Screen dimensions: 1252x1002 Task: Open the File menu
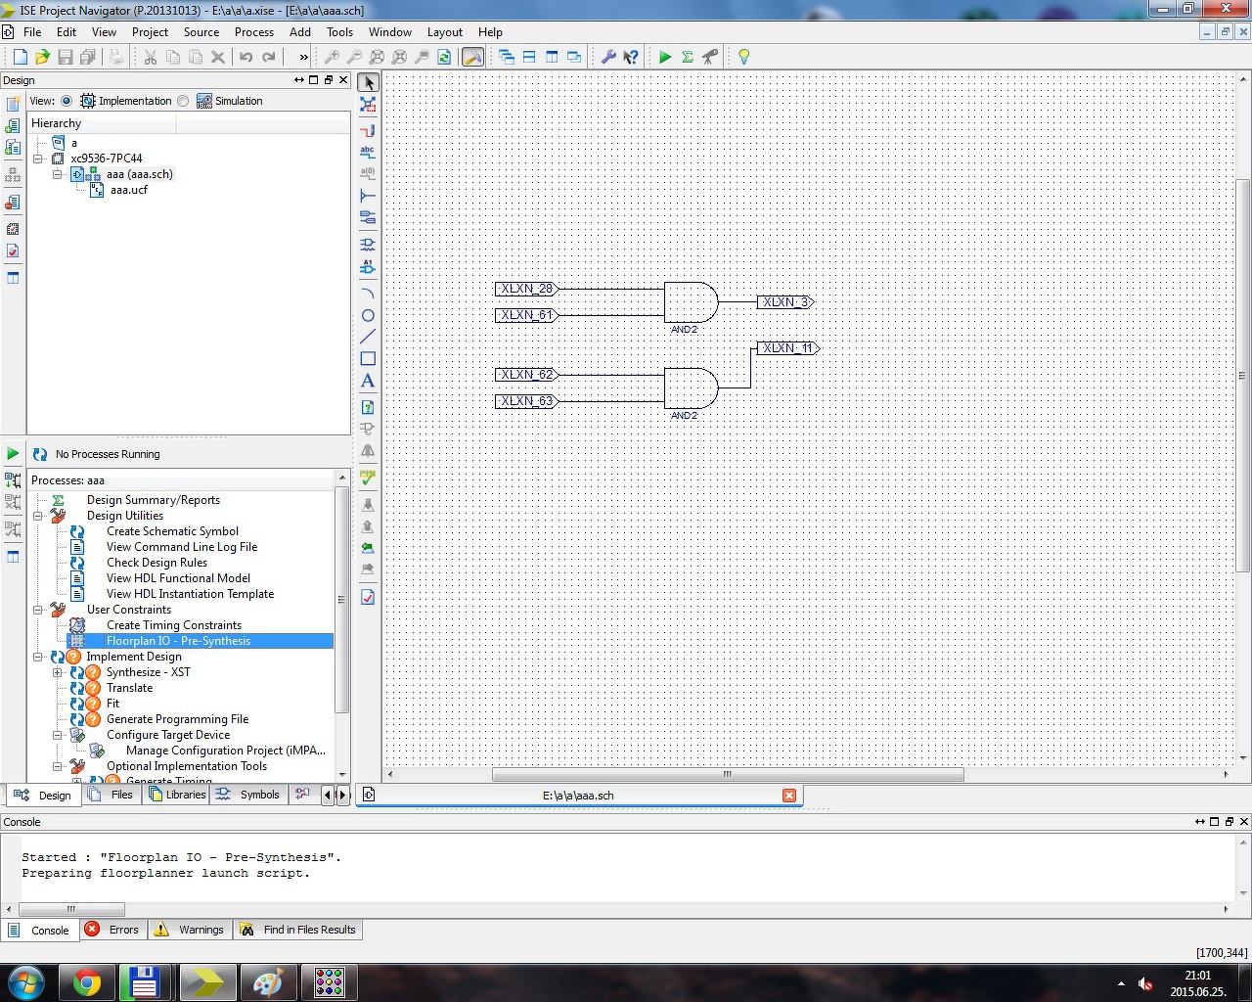[32, 31]
